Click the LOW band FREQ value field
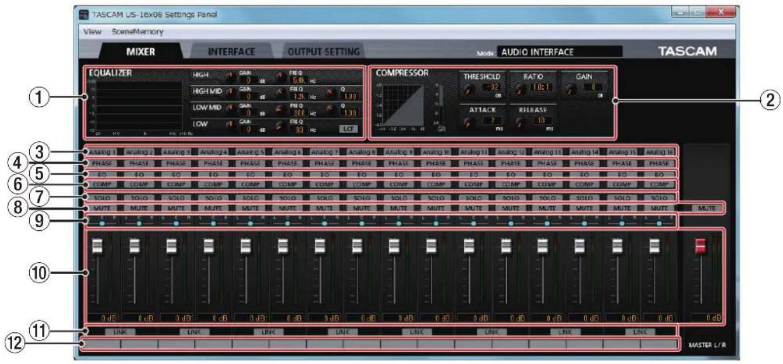This screenshot has width=783, height=364. [299, 129]
